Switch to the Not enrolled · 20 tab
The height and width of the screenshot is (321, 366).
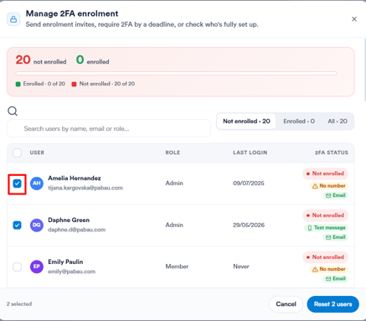246,122
